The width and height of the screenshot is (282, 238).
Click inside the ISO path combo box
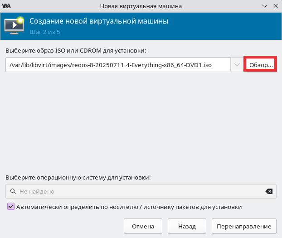click(x=118, y=64)
